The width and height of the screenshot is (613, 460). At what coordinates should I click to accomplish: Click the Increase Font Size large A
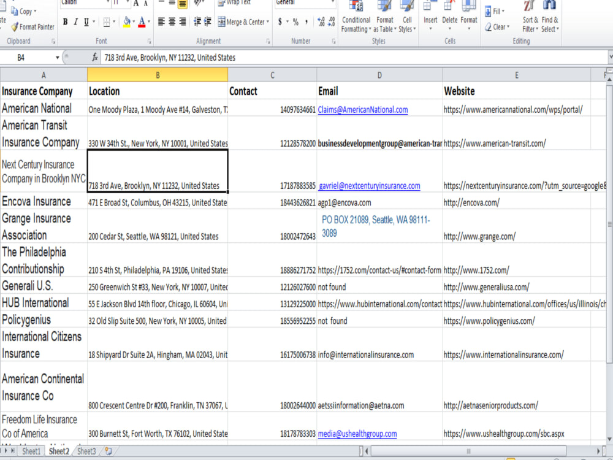[x=136, y=4]
